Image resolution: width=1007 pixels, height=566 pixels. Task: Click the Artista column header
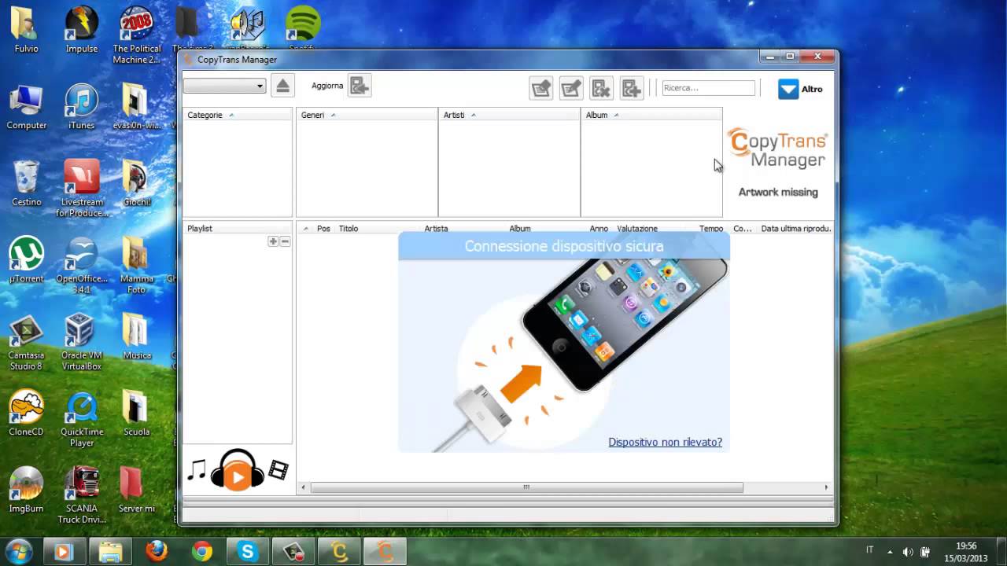tap(436, 229)
